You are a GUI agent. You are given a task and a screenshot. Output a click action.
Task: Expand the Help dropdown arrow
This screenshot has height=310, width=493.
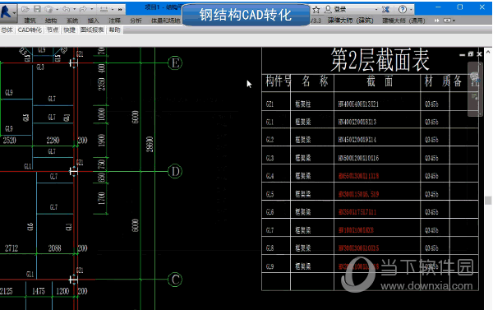(411, 10)
